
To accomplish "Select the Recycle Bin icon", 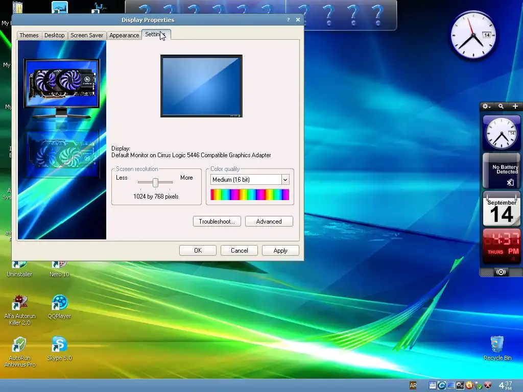I will tap(497, 348).
